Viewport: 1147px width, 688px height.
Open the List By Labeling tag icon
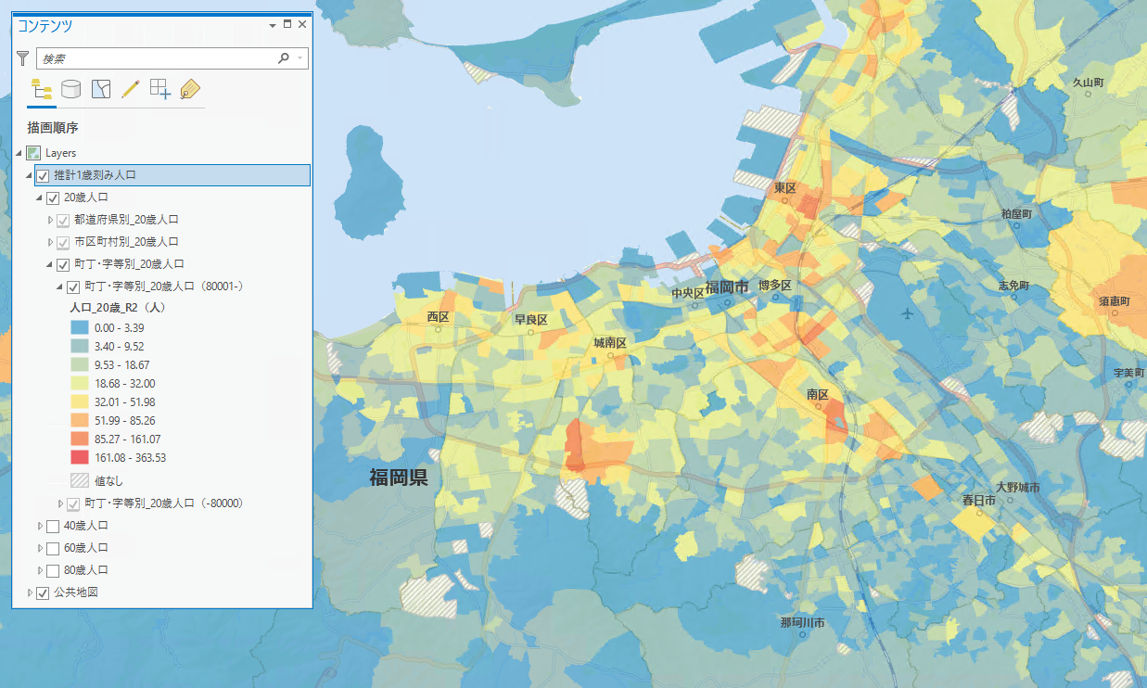190,89
